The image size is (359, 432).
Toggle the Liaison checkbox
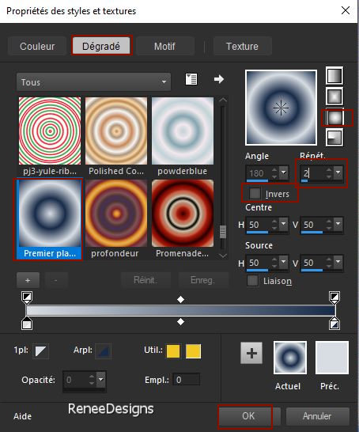pyautogui.click(x=252, y=281)
